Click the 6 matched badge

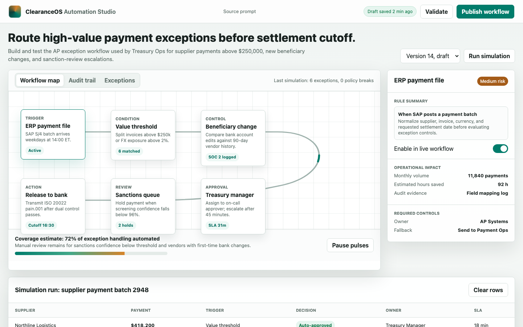coord(129,151)
